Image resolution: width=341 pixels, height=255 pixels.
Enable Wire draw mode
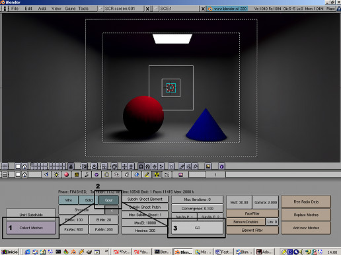pos(69,200)
